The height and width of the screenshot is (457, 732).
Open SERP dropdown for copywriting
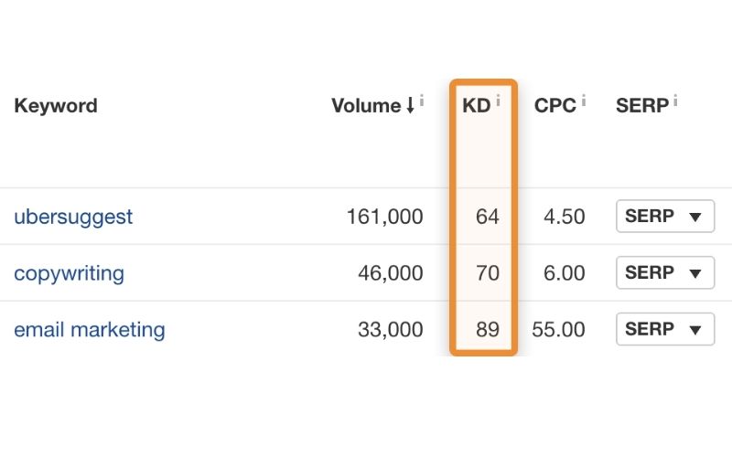tap(665, 272)
